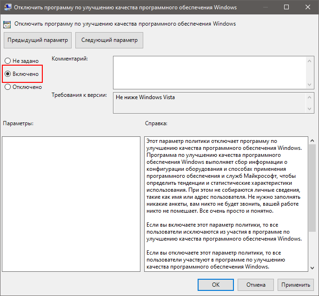319x296 pixels.
Task: Click the up arrow of the 'Справка' scrollbar
Action: (x=311, y=140)
